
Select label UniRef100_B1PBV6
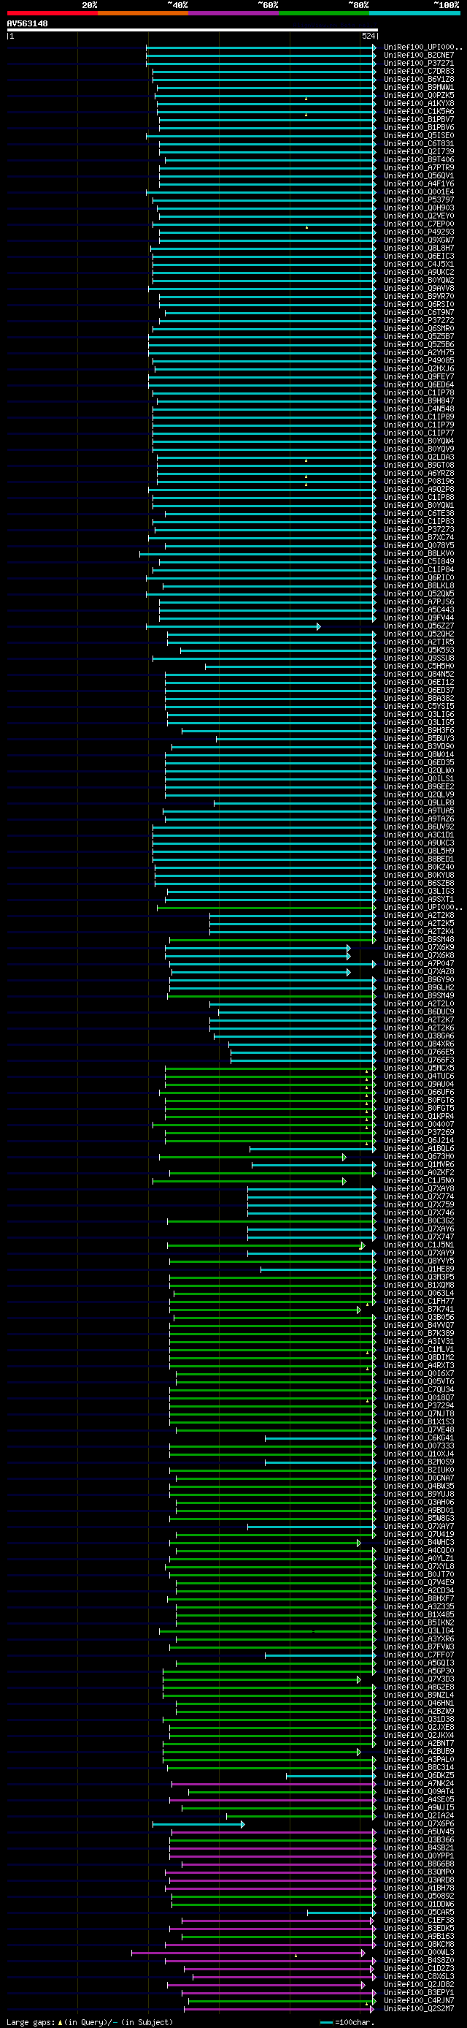(x=418, y=128)
